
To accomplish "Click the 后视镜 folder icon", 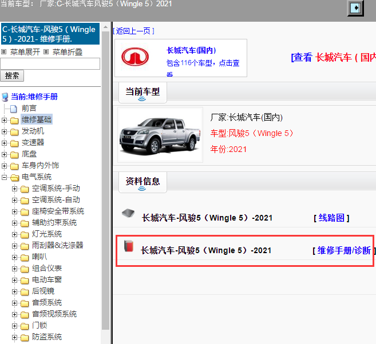I will tap(25, 291).
